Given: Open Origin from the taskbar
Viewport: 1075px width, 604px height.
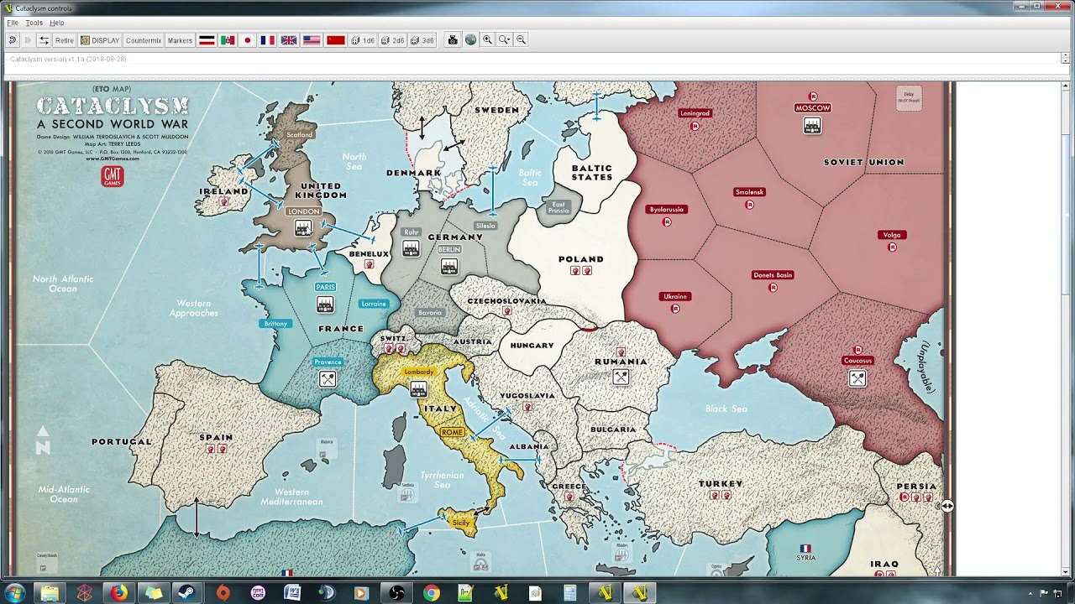Looking at the screenshot, I should click(x=223, y=593).
